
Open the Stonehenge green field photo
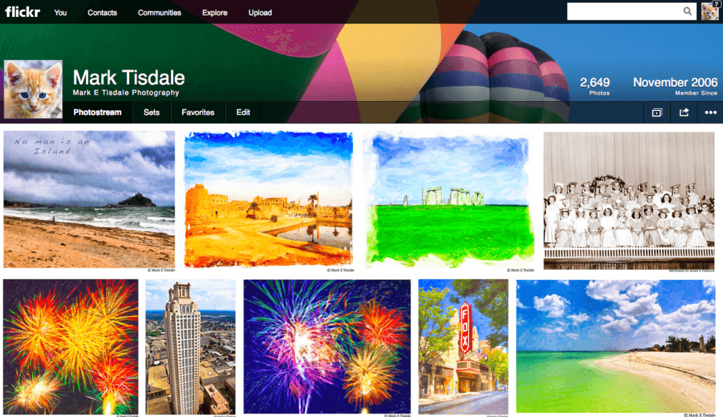[x=449, y=199]
